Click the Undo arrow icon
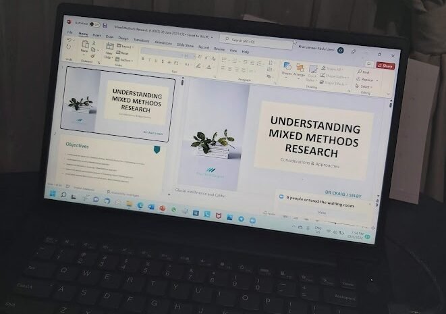The height and width of the screenshot is (314, 446). tap(69, 40)
